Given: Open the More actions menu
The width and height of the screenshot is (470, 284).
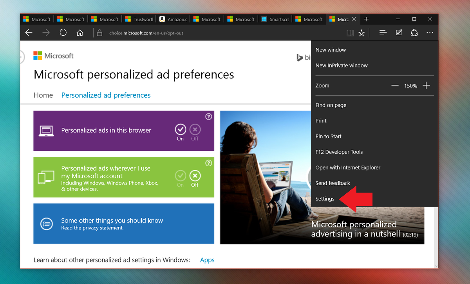Looking at the screenshot, I should click(430, 33).
